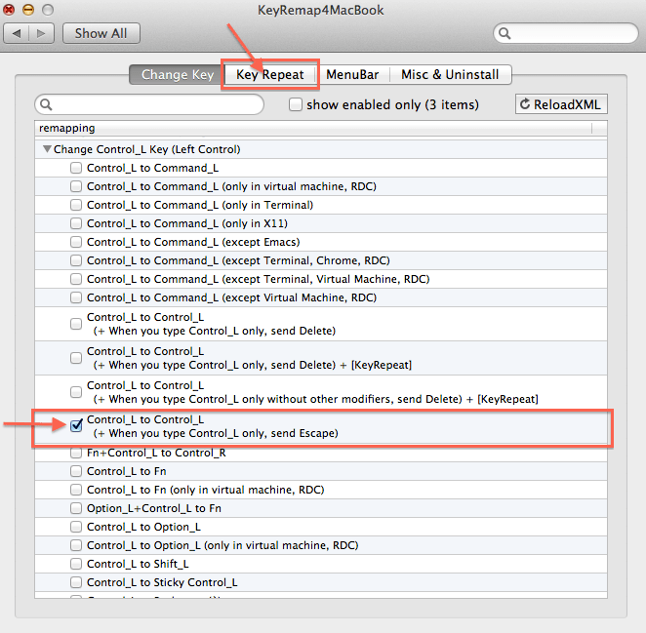Screen dimensions: 646x633
Task: Select the Change Key tab
Action: (177, 74)
